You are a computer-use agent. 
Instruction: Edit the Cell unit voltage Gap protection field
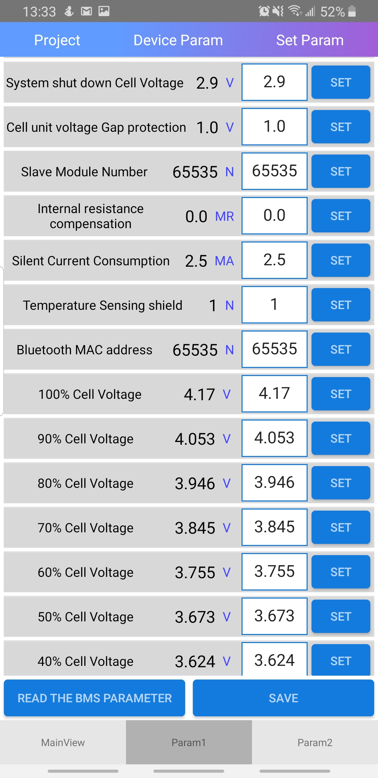click(x=274, y=127)
